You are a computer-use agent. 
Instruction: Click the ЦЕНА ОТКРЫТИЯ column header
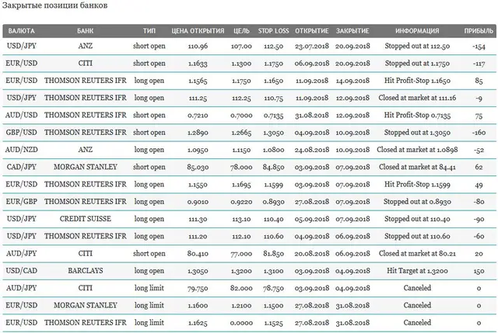coord(198,31)
